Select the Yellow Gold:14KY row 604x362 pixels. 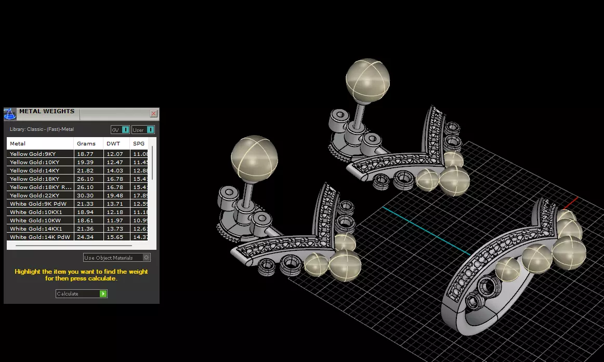77,170
